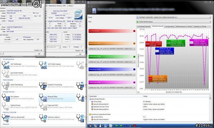Screen dimensions: 214x128
Task: Open the Video Rendering benchmark icon
Action: coord(6,86)
